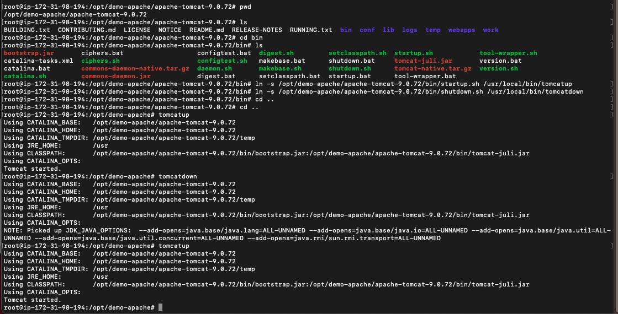Click the green makebase.sh file name
This screenshot has height=314, width=618.
pos(280,68)
